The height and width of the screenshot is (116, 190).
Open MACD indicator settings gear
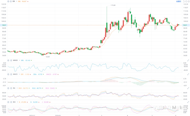(x=8, y=74)
